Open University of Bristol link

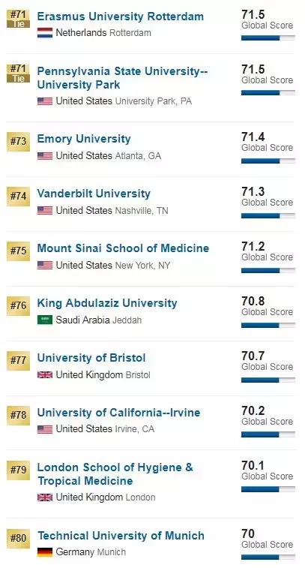click(91, 358)
